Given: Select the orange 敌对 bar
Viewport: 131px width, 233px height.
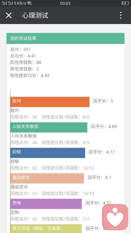Looking at the screenshot, I should (50, 102).
